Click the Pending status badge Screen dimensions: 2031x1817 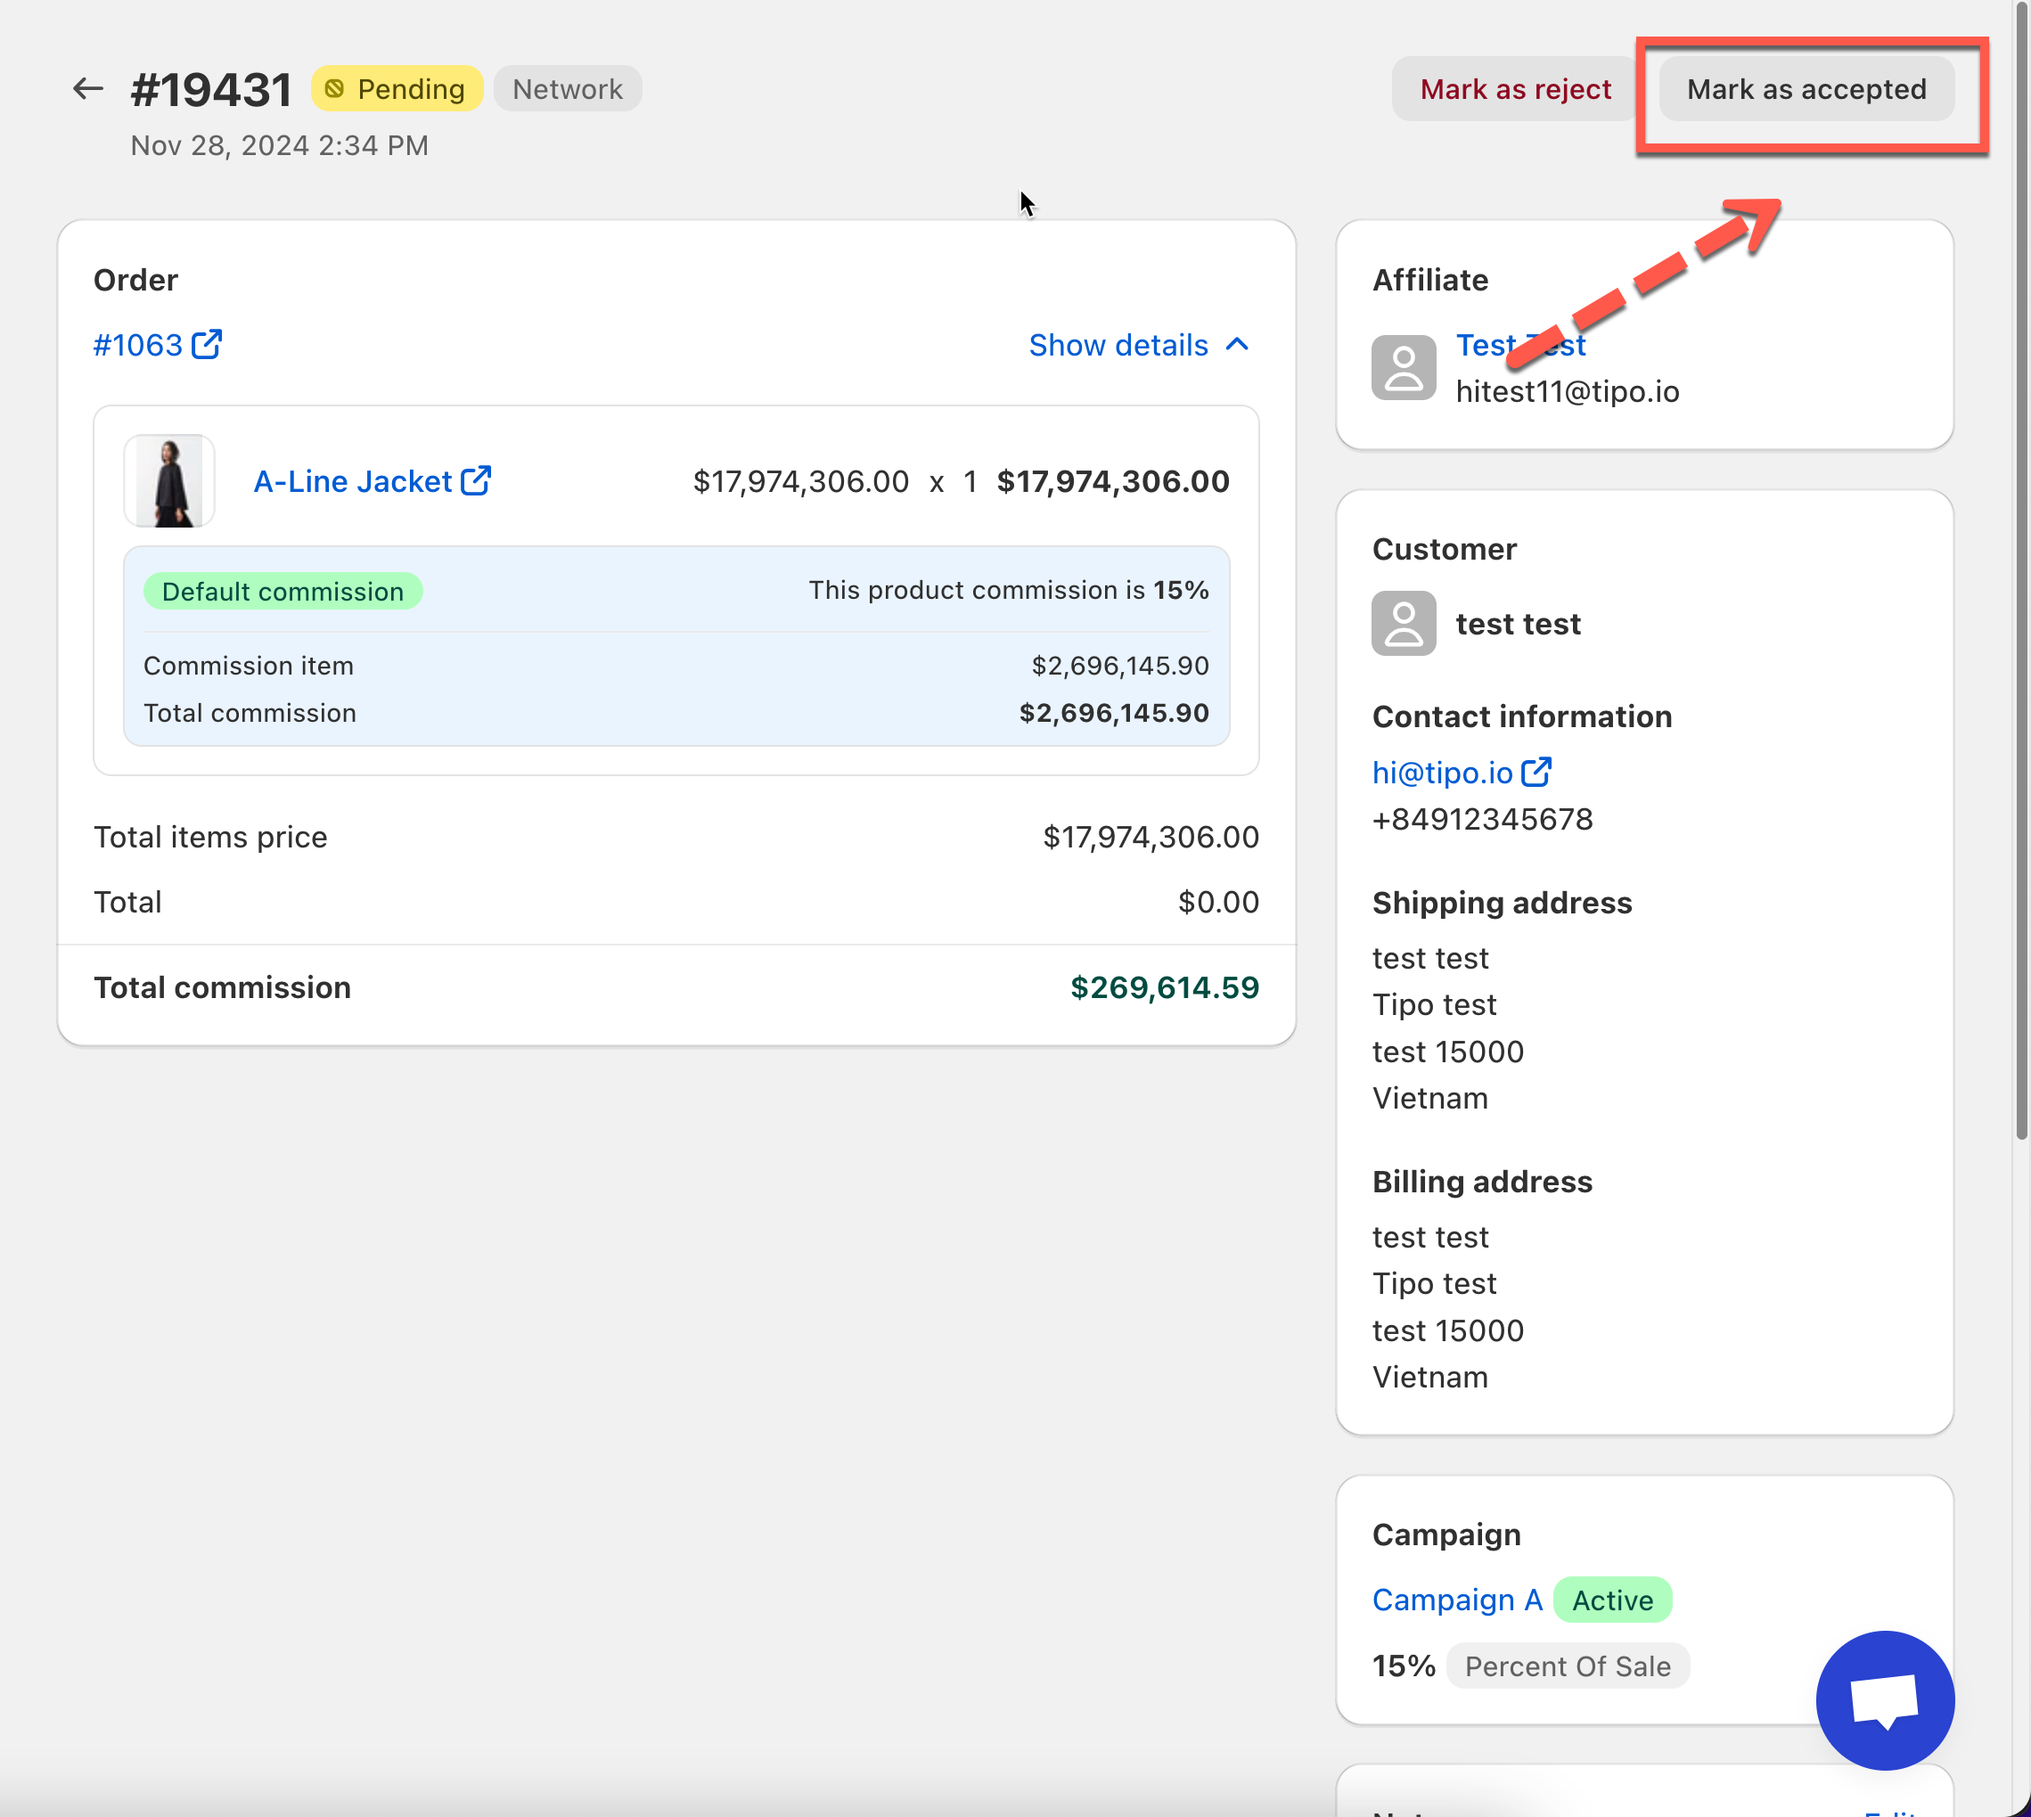click(397, 89)
